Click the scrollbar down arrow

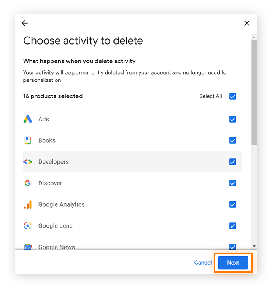pos(254,246)
